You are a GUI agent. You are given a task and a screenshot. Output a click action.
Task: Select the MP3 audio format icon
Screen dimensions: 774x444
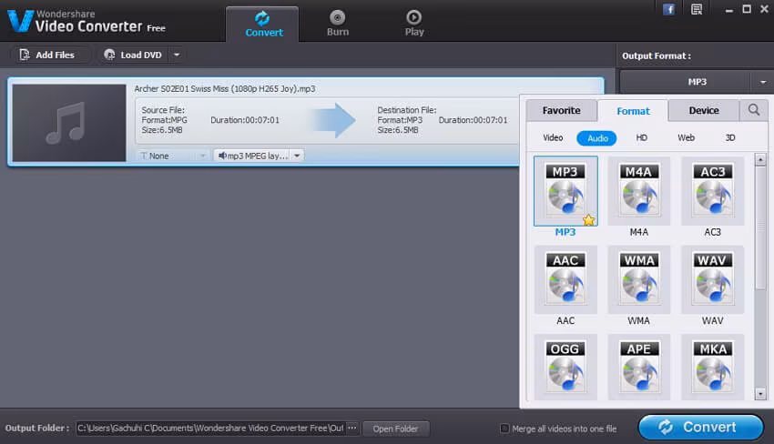[565, 191]
